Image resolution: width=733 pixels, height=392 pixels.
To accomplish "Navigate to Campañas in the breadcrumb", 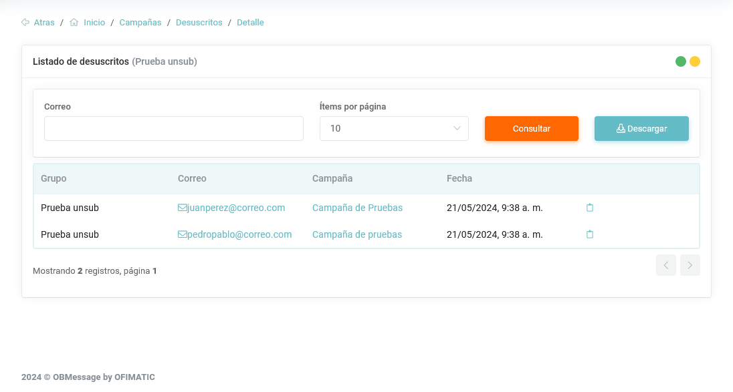I will [x=140, y=22].
